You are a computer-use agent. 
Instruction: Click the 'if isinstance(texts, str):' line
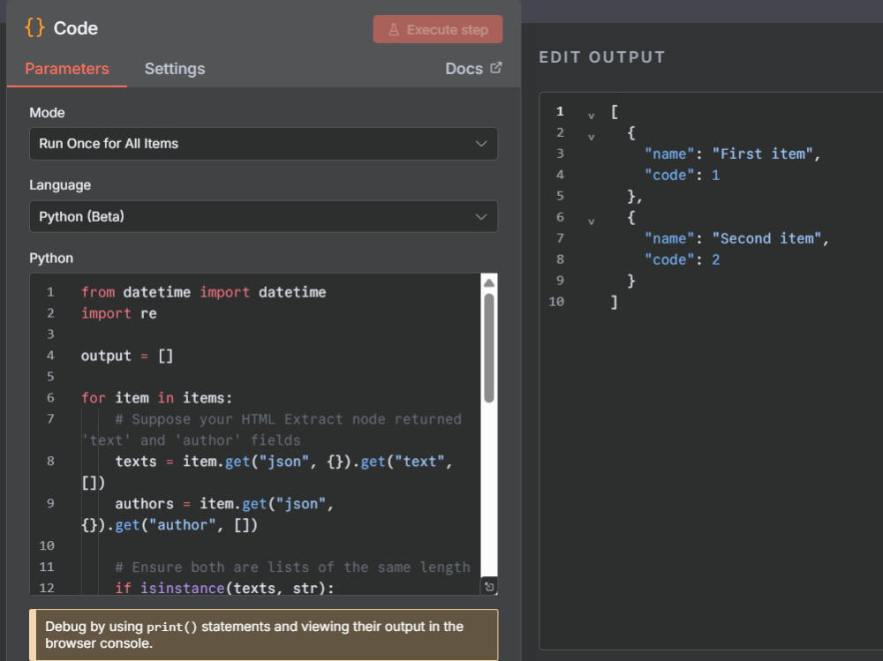(224, 588)
